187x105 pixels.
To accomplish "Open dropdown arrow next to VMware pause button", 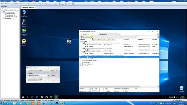I will (x=42, y=4).
